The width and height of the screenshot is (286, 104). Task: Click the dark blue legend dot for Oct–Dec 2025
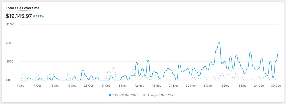pyautogui.click(x=110, y=95)
